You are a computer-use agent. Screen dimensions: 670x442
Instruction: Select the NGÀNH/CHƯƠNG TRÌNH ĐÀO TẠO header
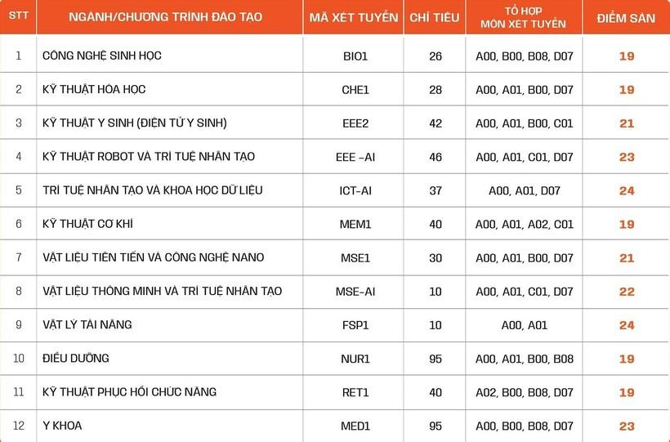[x=166, y=17]
